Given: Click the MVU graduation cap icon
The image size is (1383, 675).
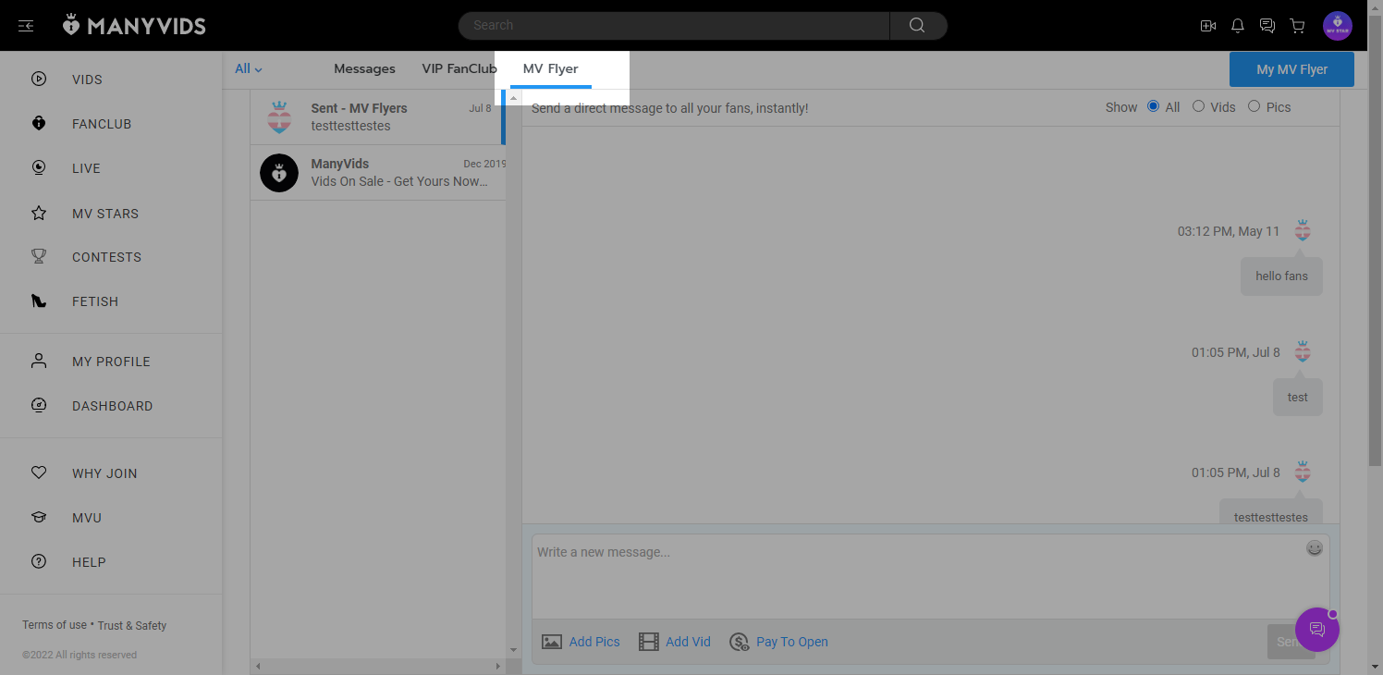Looking at the screenshot, I should coord(39,518).
